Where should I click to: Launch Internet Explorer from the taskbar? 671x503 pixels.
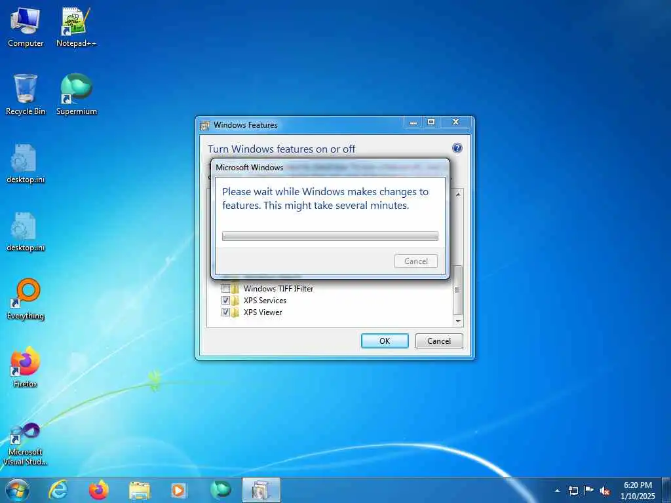[58, 490]
